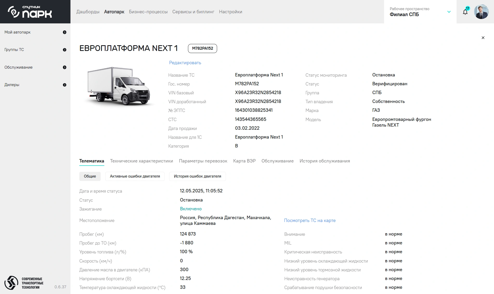This screenshot has height=294, width=494.
Task: Switch to the Технические характеристики tab
Action: point(141,161)
